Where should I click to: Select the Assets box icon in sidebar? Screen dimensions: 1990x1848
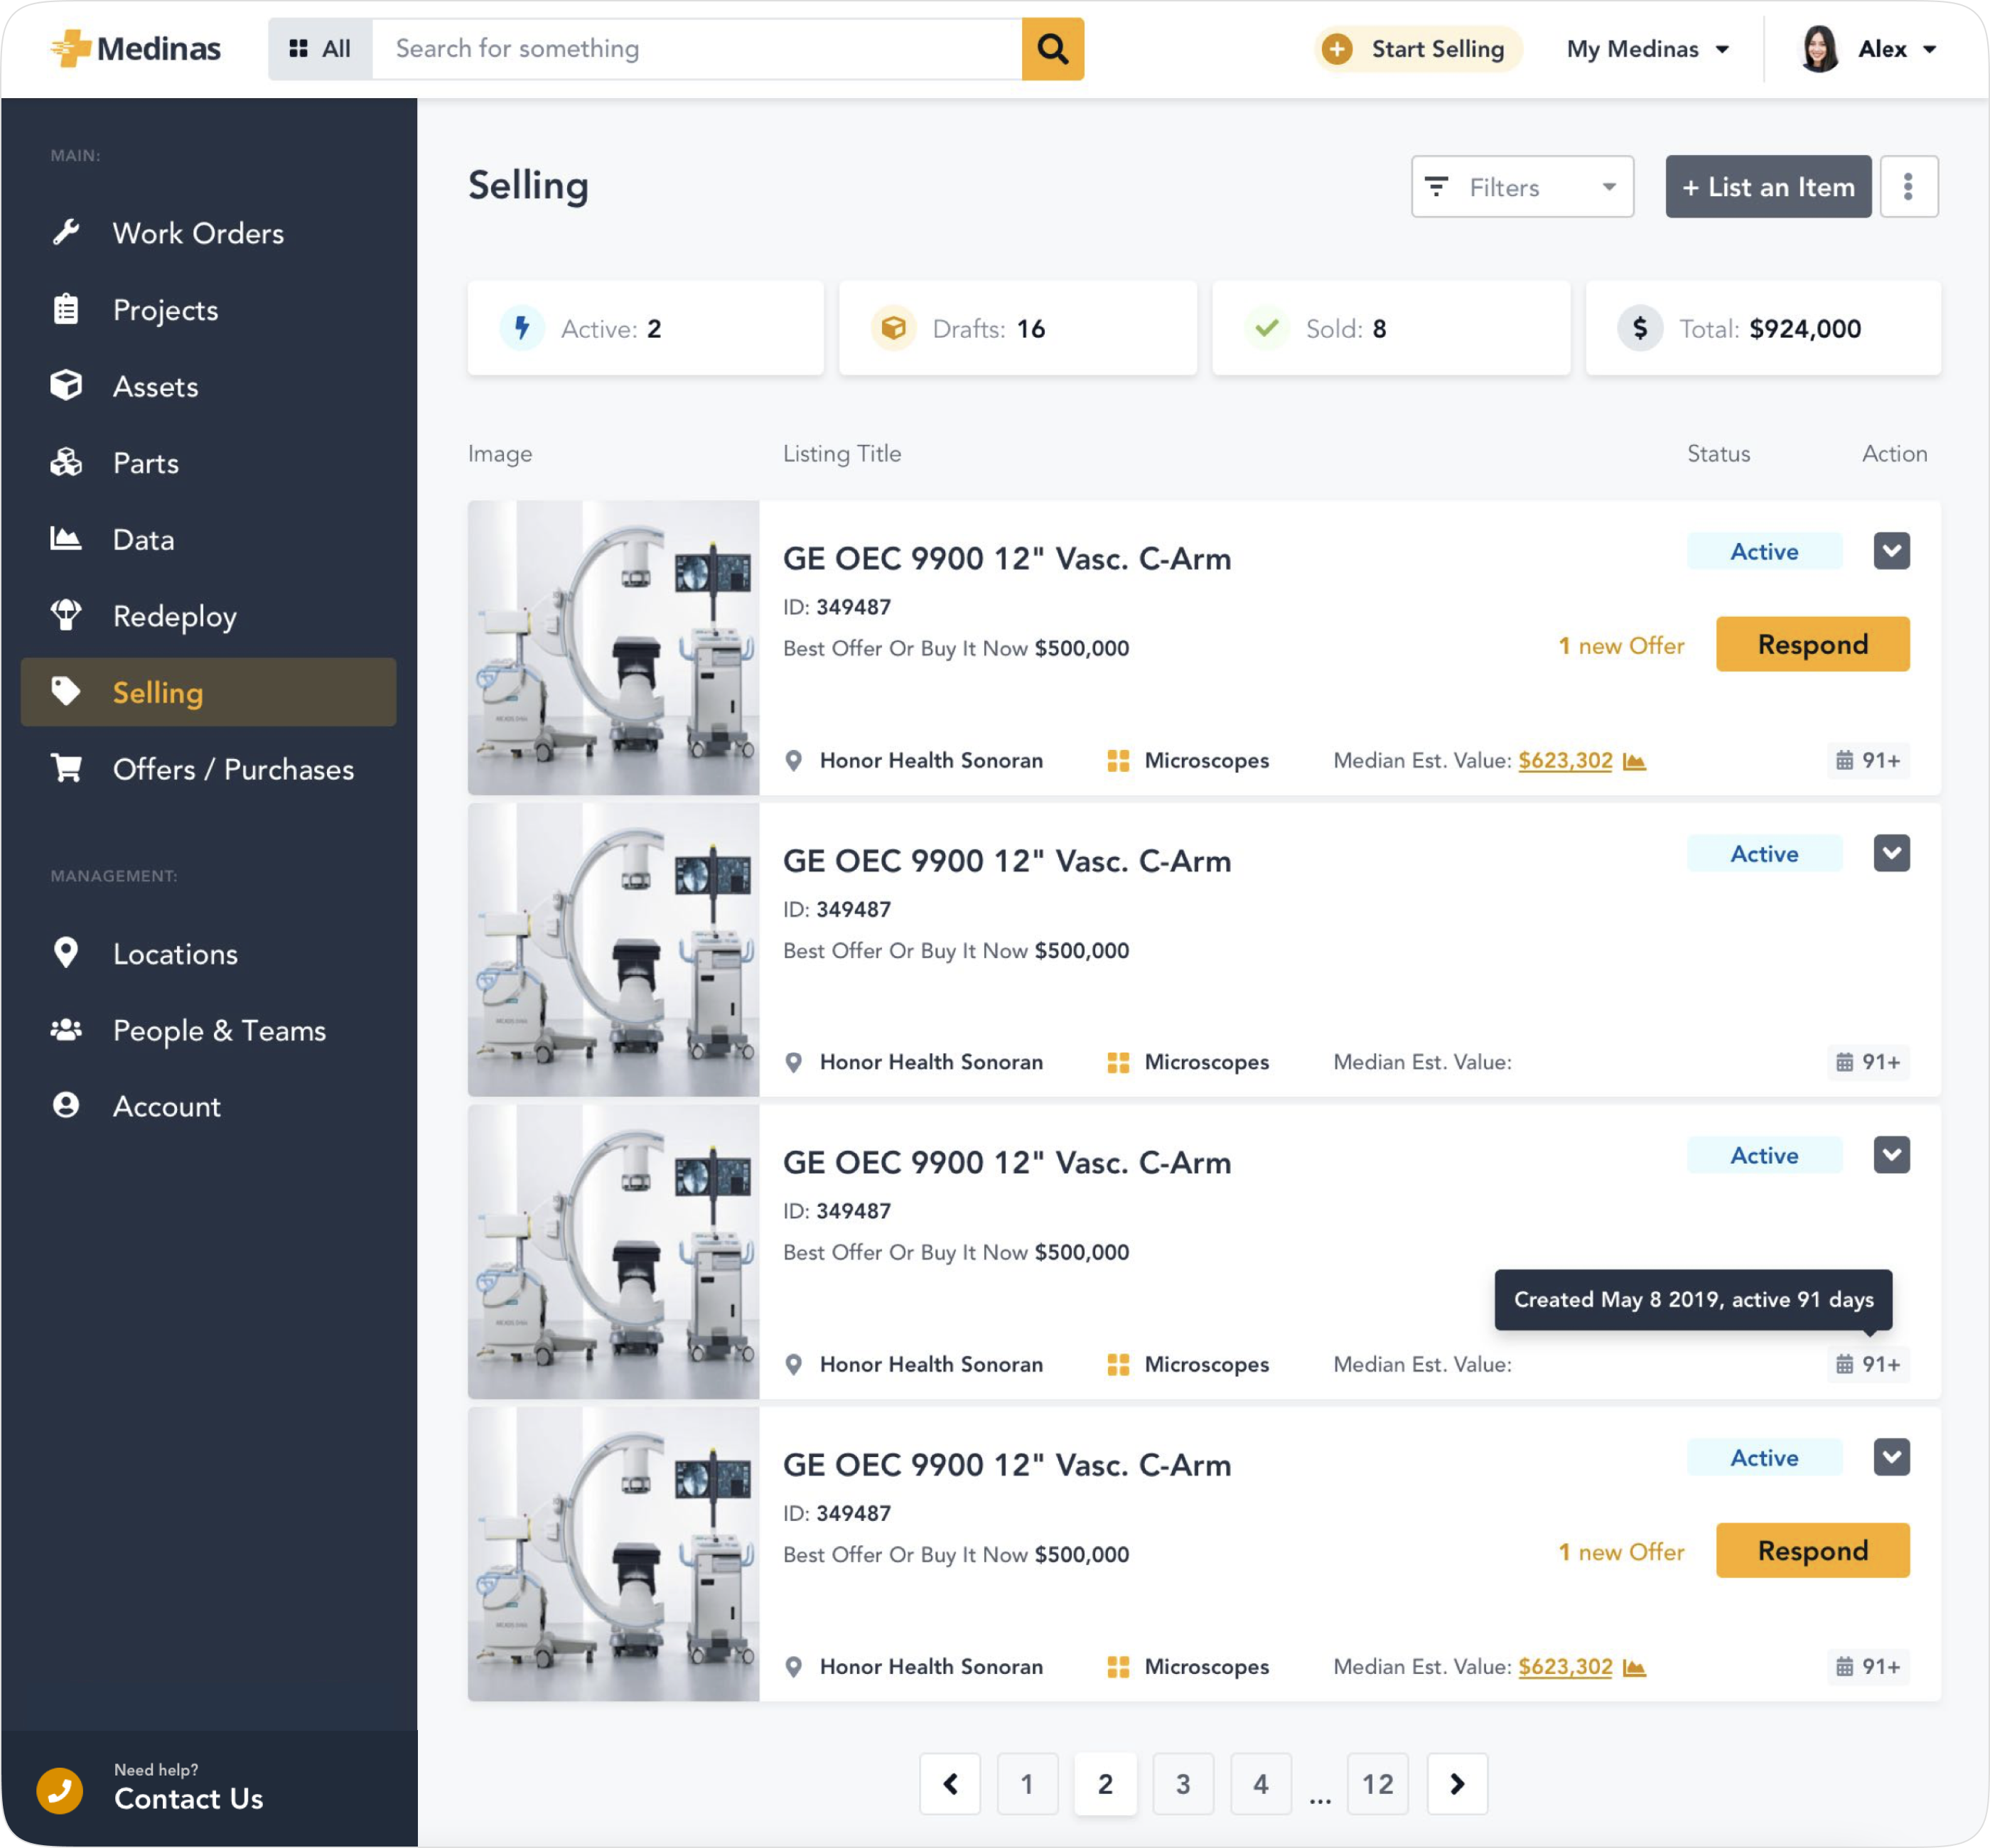pyautogui.click(x=66, y=386)
